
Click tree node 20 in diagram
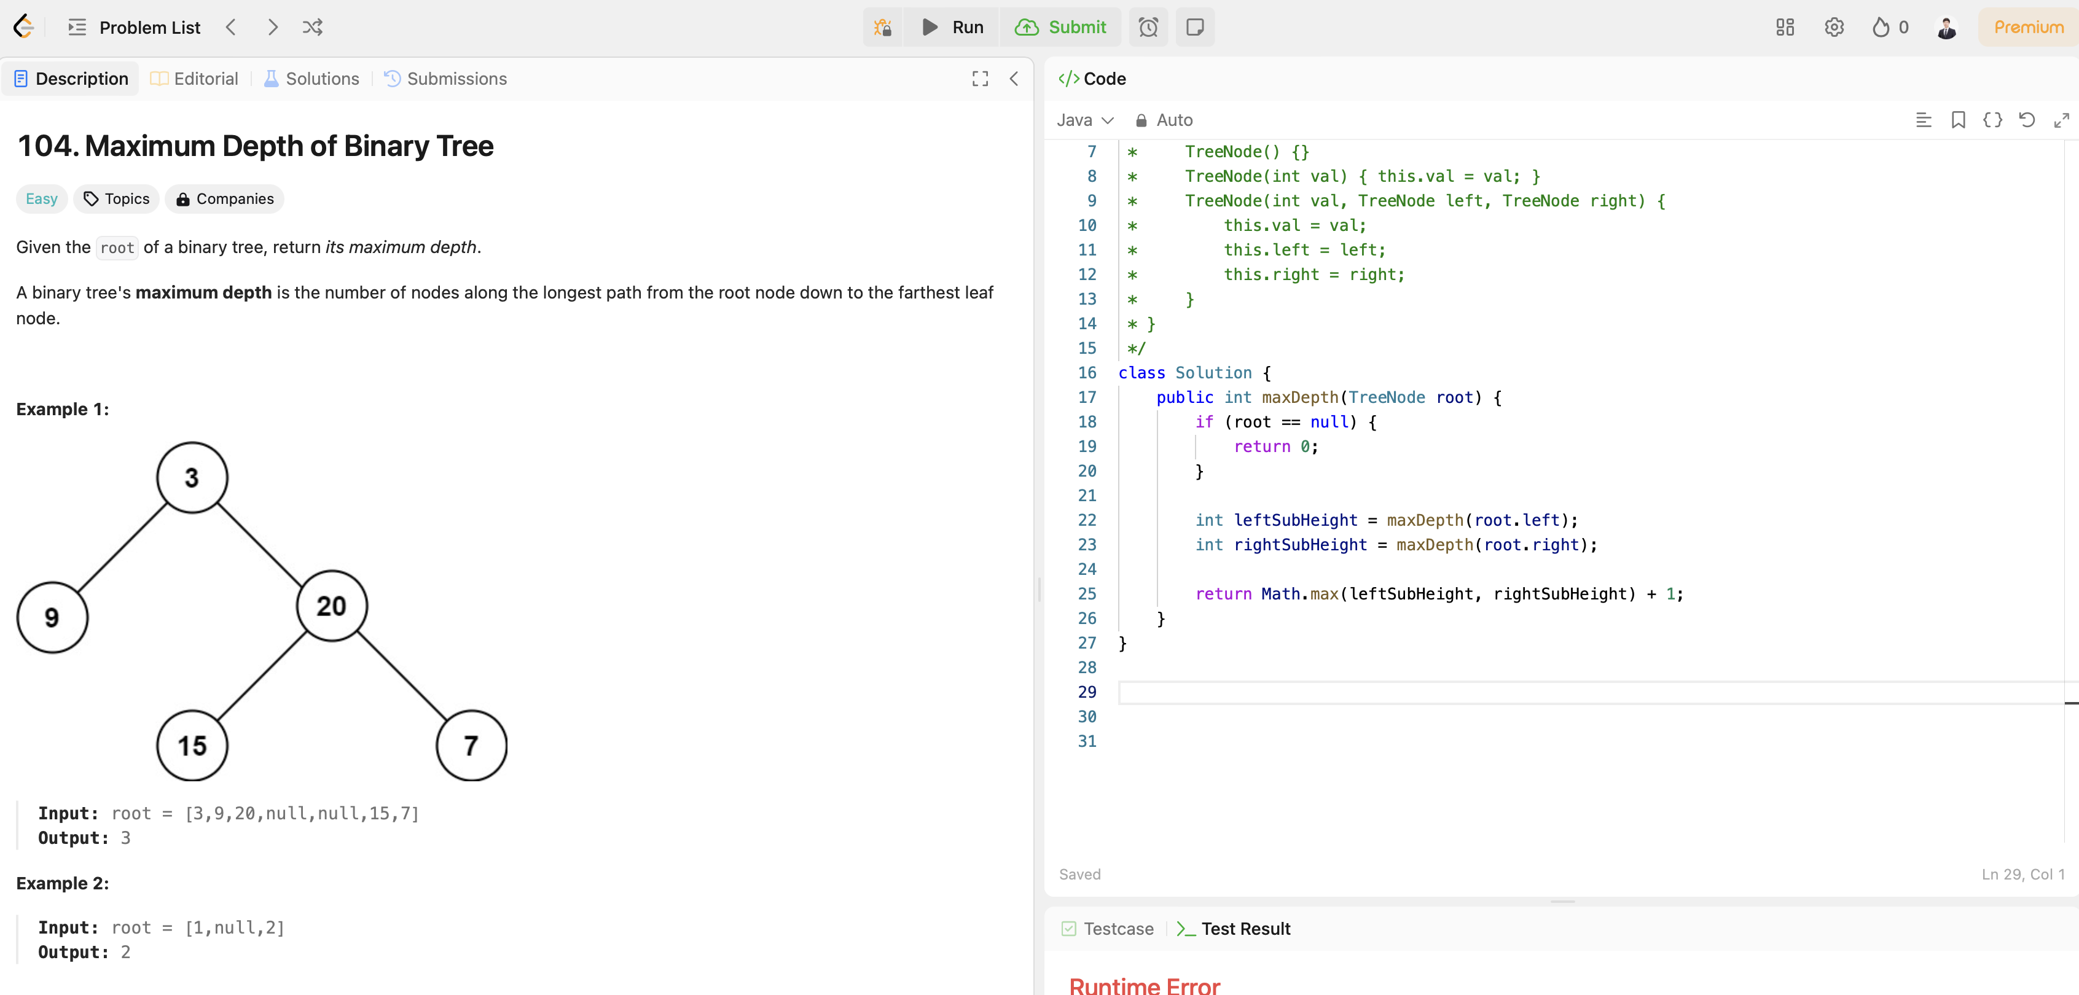[x=332, y=606]
